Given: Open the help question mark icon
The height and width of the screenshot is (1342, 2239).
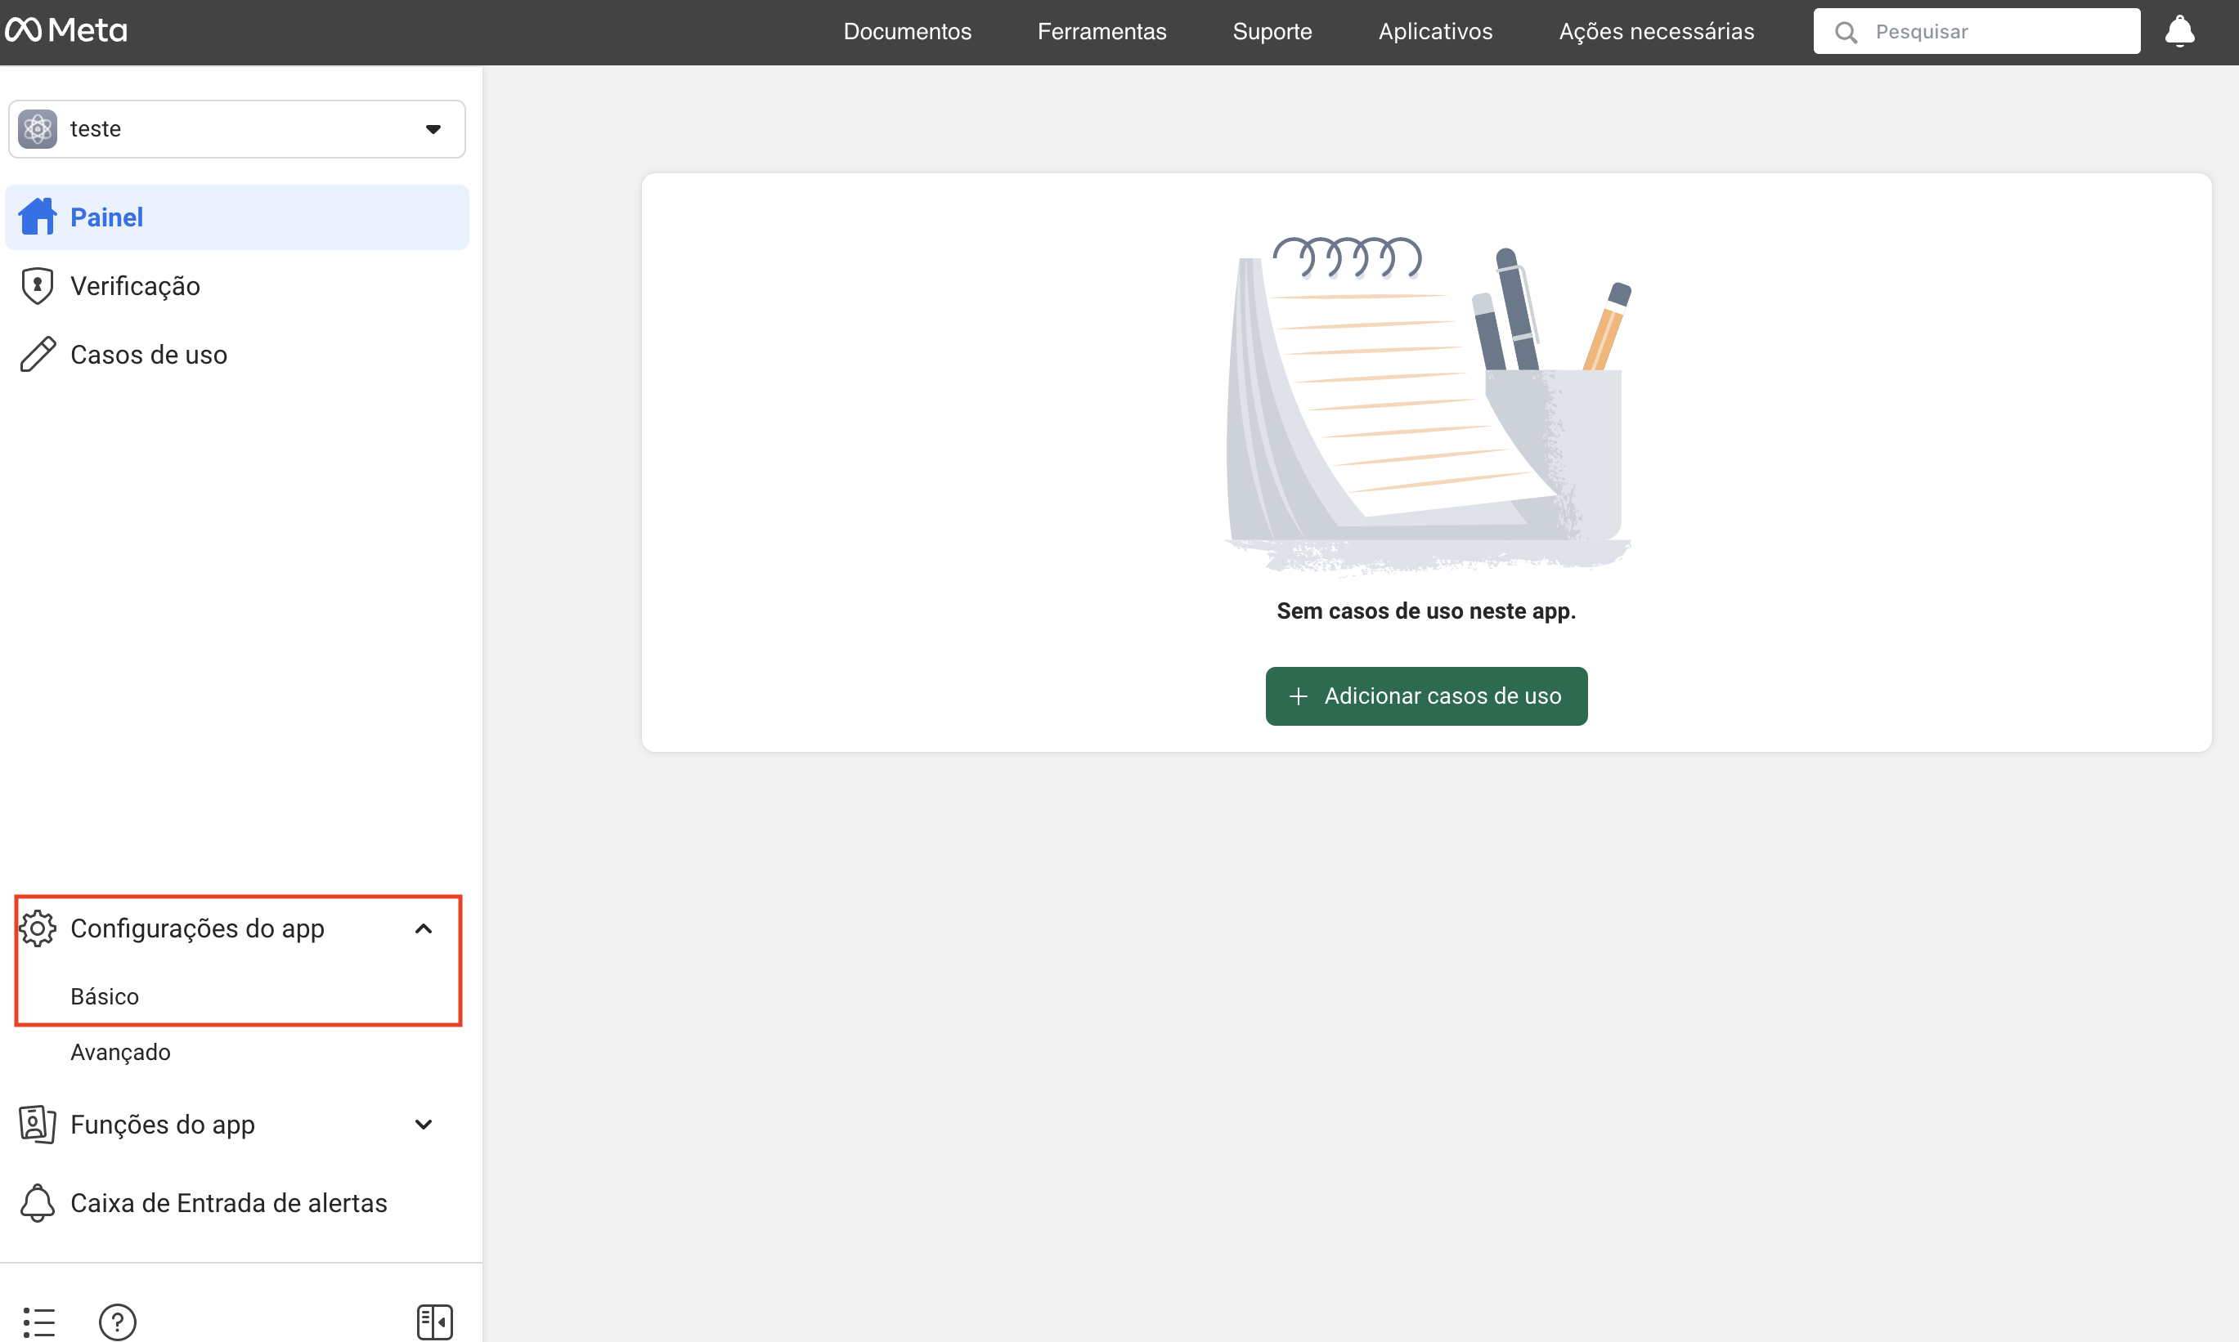Looking at the screenshot, I should tap(118, 1322).
